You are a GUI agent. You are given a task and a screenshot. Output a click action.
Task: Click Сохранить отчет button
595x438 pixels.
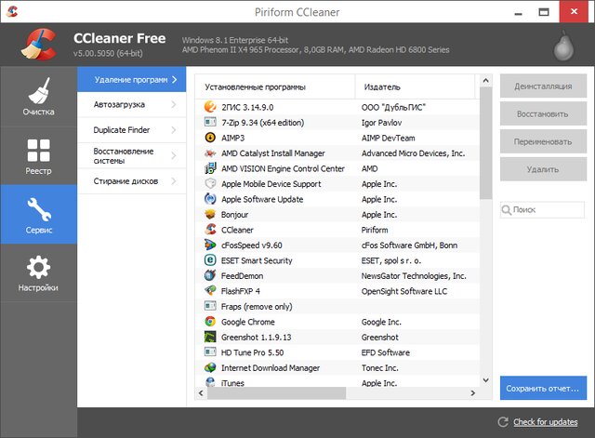[x=543, y=388]
